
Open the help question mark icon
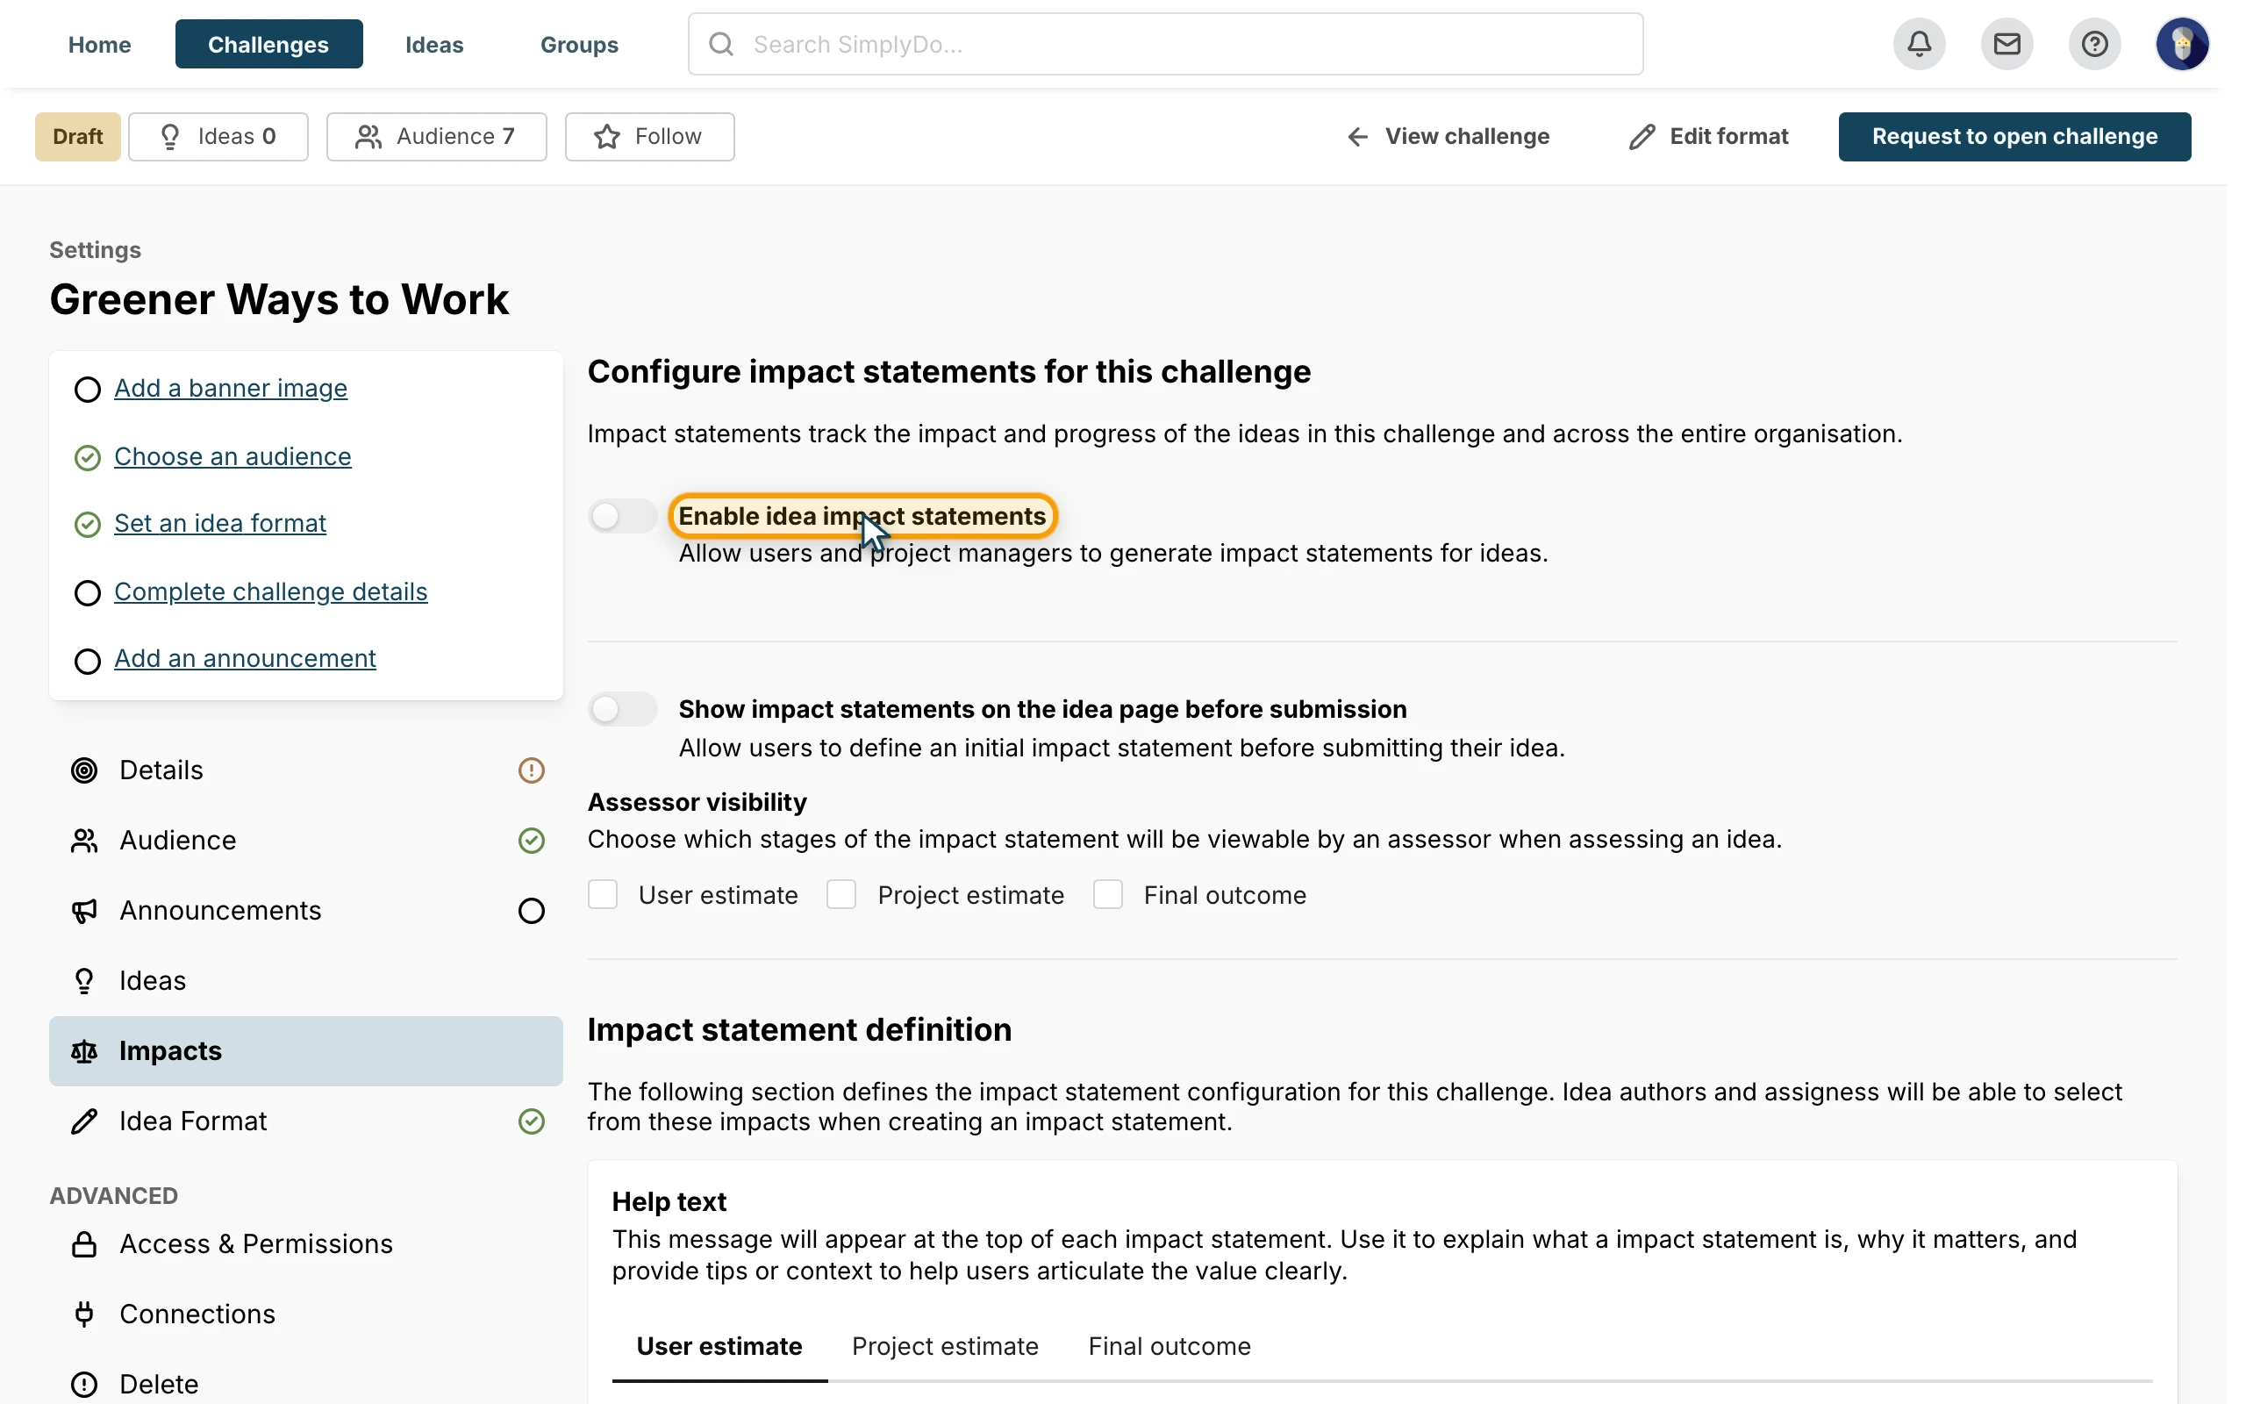coord(2094,44)
